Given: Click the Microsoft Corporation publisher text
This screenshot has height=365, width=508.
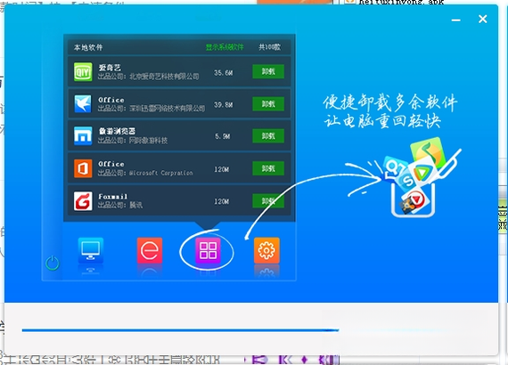Looking at the screenshot, I should pos(161,173).
